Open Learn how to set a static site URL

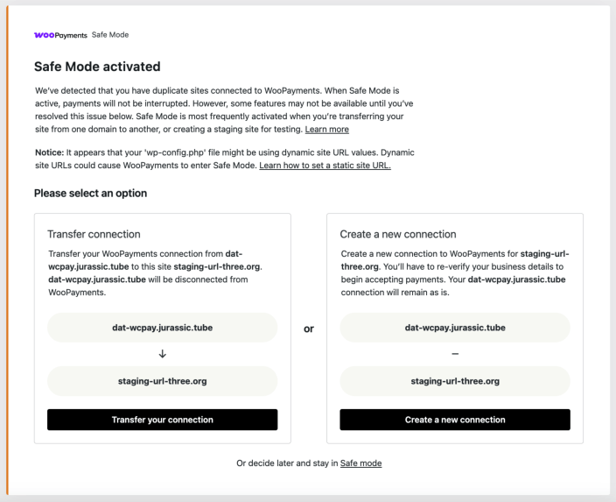[325, 165]
